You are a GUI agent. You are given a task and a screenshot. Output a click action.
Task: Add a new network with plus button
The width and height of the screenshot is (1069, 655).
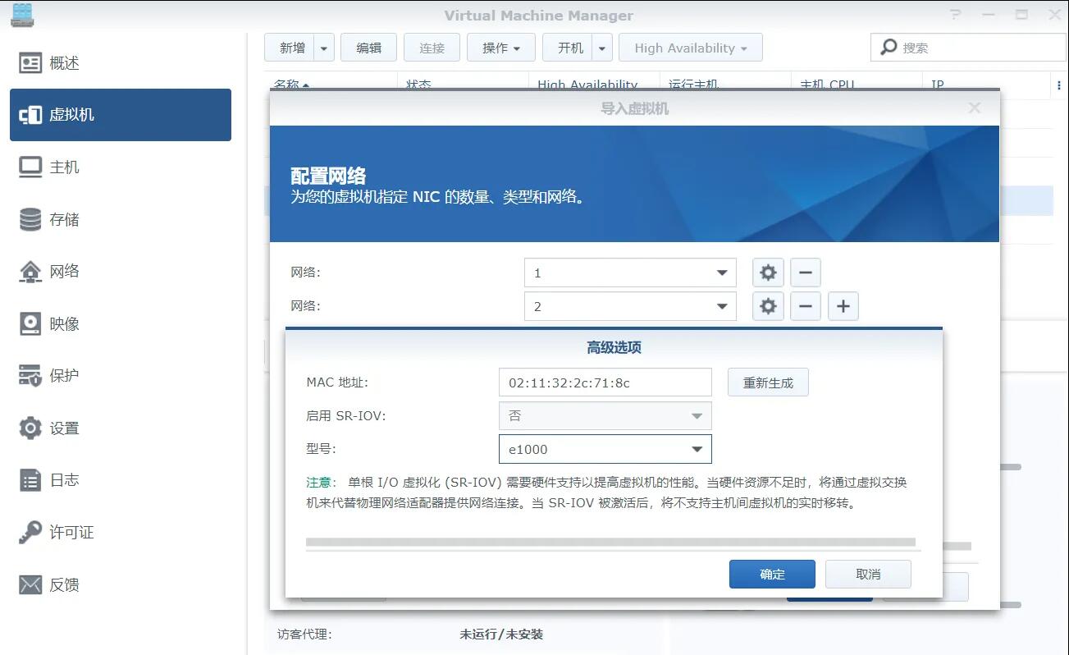[x=843, y=306]
